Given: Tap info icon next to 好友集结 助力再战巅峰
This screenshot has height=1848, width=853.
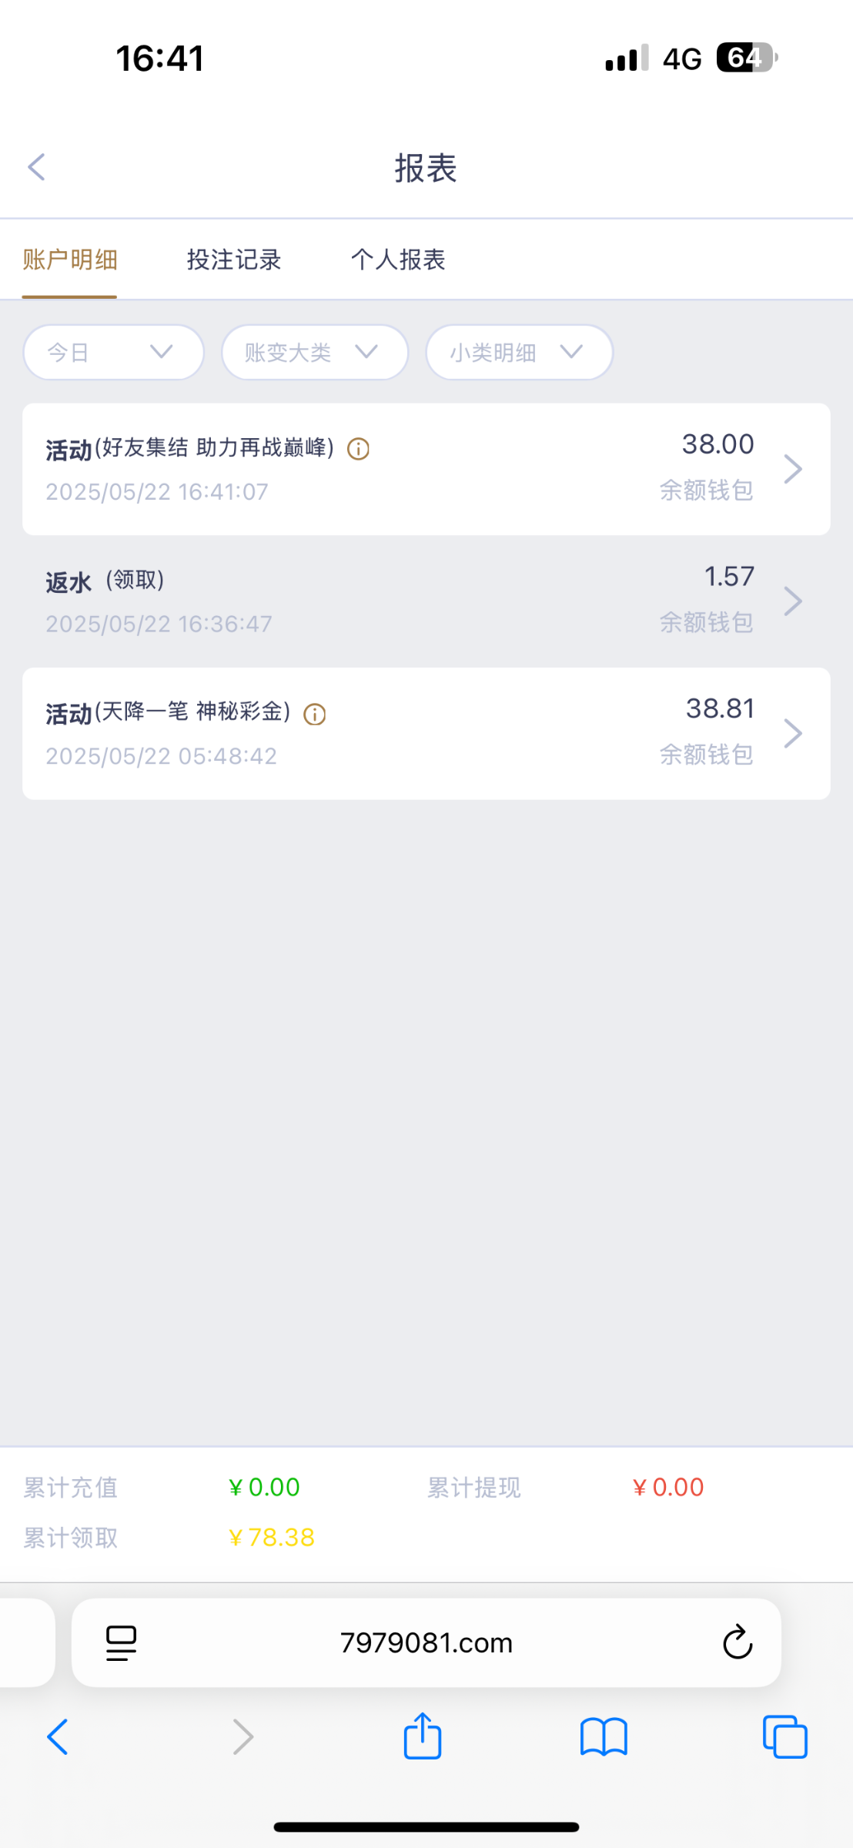Looking at the screenshot, I should click(x=358, y=449).
